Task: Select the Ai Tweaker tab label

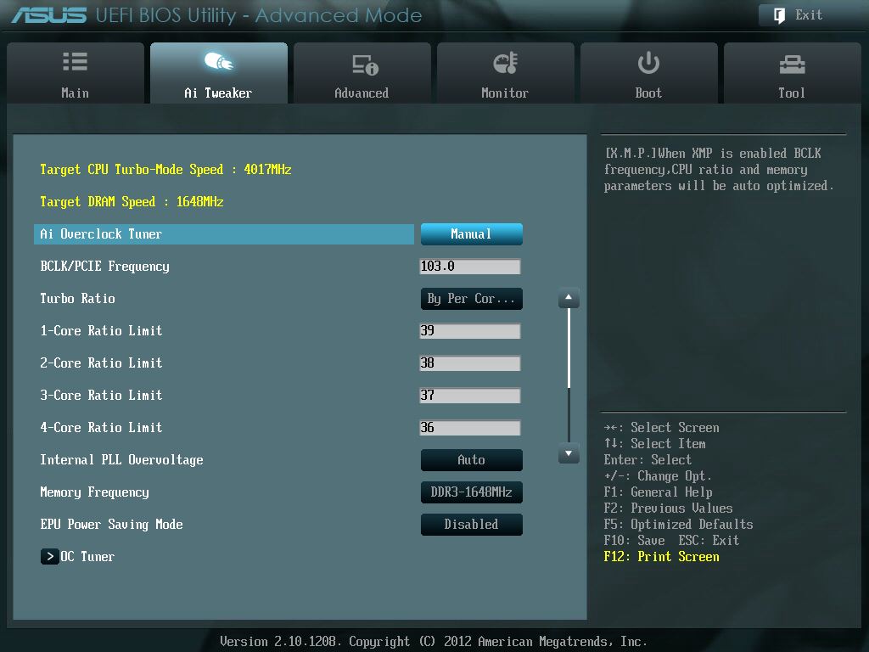Action: [218, 93]
